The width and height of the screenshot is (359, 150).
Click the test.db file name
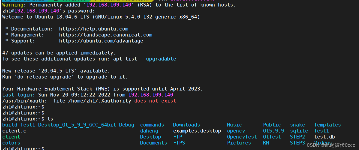click(325, 137)
